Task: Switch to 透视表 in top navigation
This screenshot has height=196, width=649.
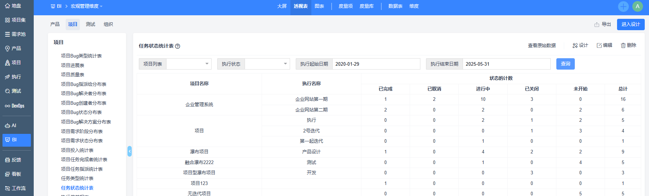Action: (x=301, y=6)
